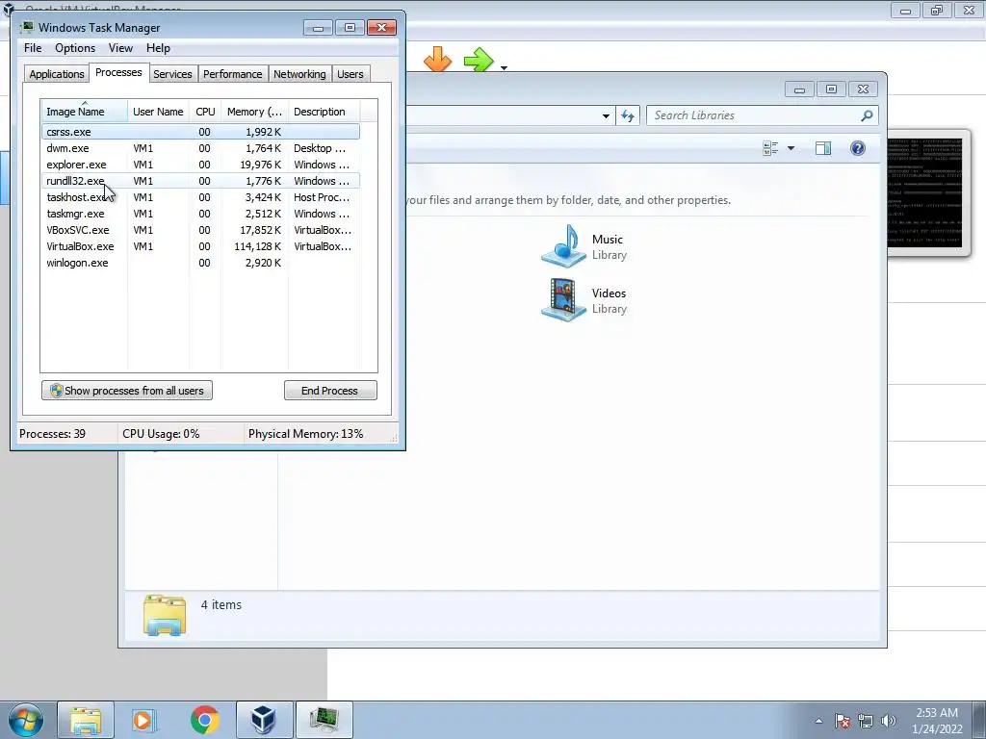Open the Music library
The width and height of the screenshot is (986, 739).
[584, 246]
